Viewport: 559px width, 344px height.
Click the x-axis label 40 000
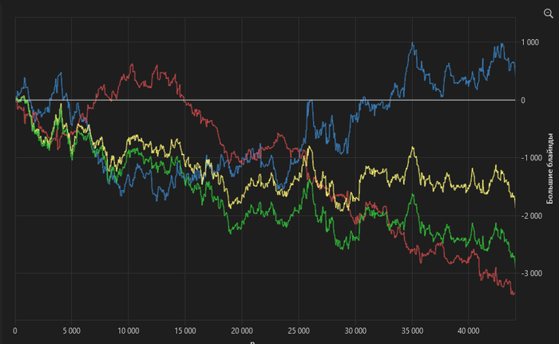[469, 330]
